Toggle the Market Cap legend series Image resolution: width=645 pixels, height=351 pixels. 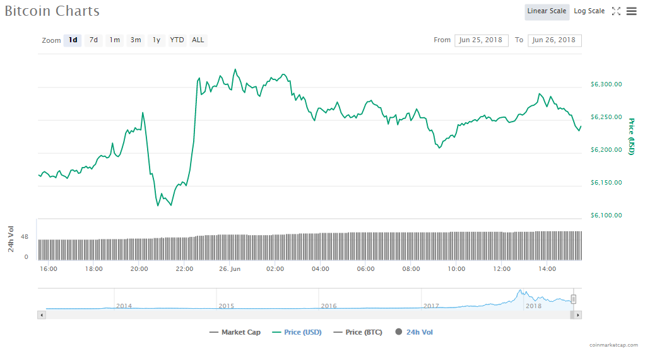(x=235, y=332)
